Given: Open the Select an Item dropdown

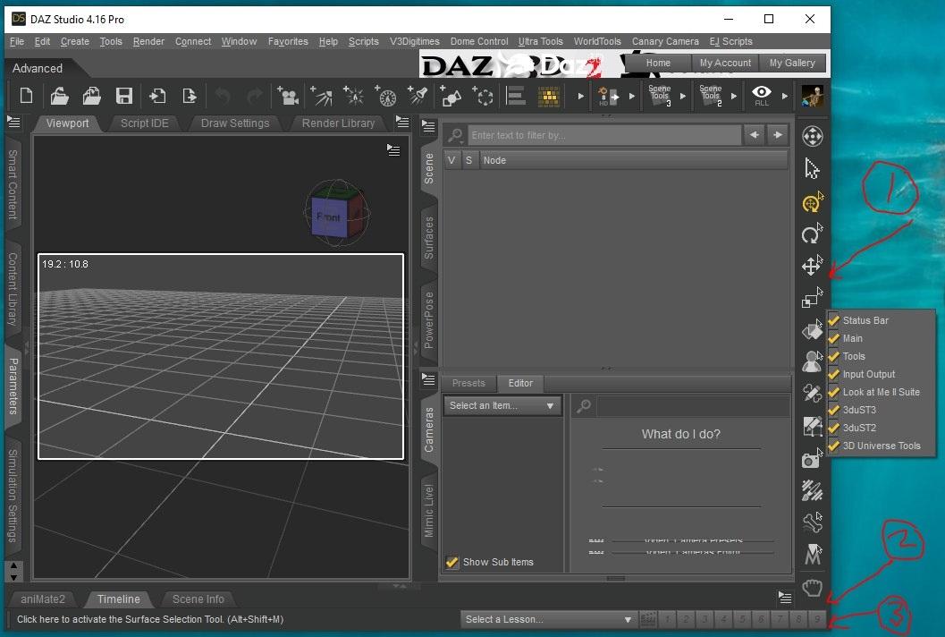Looking at the screenshot, I should click(x=502, y=405).
